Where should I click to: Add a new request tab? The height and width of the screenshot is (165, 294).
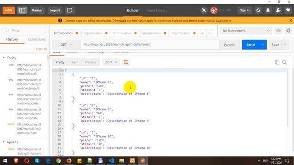point(203,33)
